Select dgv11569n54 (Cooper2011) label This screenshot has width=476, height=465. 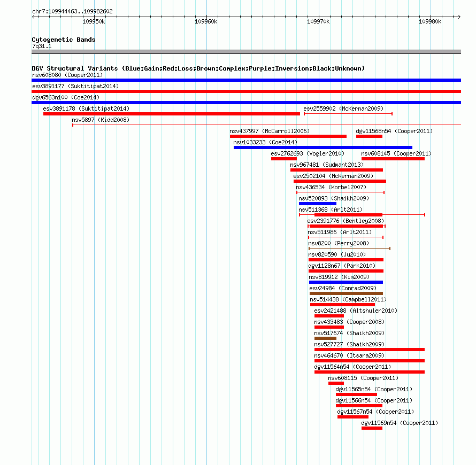point(400,423)
